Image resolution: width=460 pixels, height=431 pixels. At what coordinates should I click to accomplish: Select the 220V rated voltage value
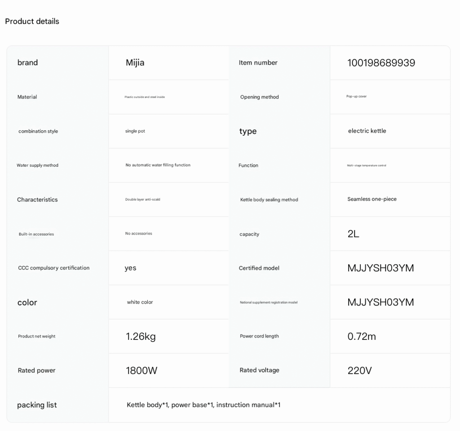click(x=359, y=370)
